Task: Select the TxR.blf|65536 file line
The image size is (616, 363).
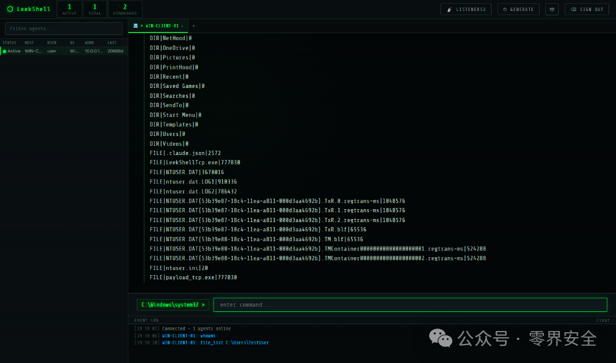Action: [x=257, y=229]
